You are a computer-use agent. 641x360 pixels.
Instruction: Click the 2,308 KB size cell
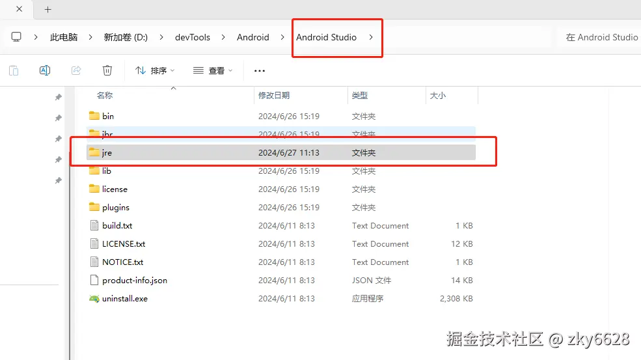[456, 299]
